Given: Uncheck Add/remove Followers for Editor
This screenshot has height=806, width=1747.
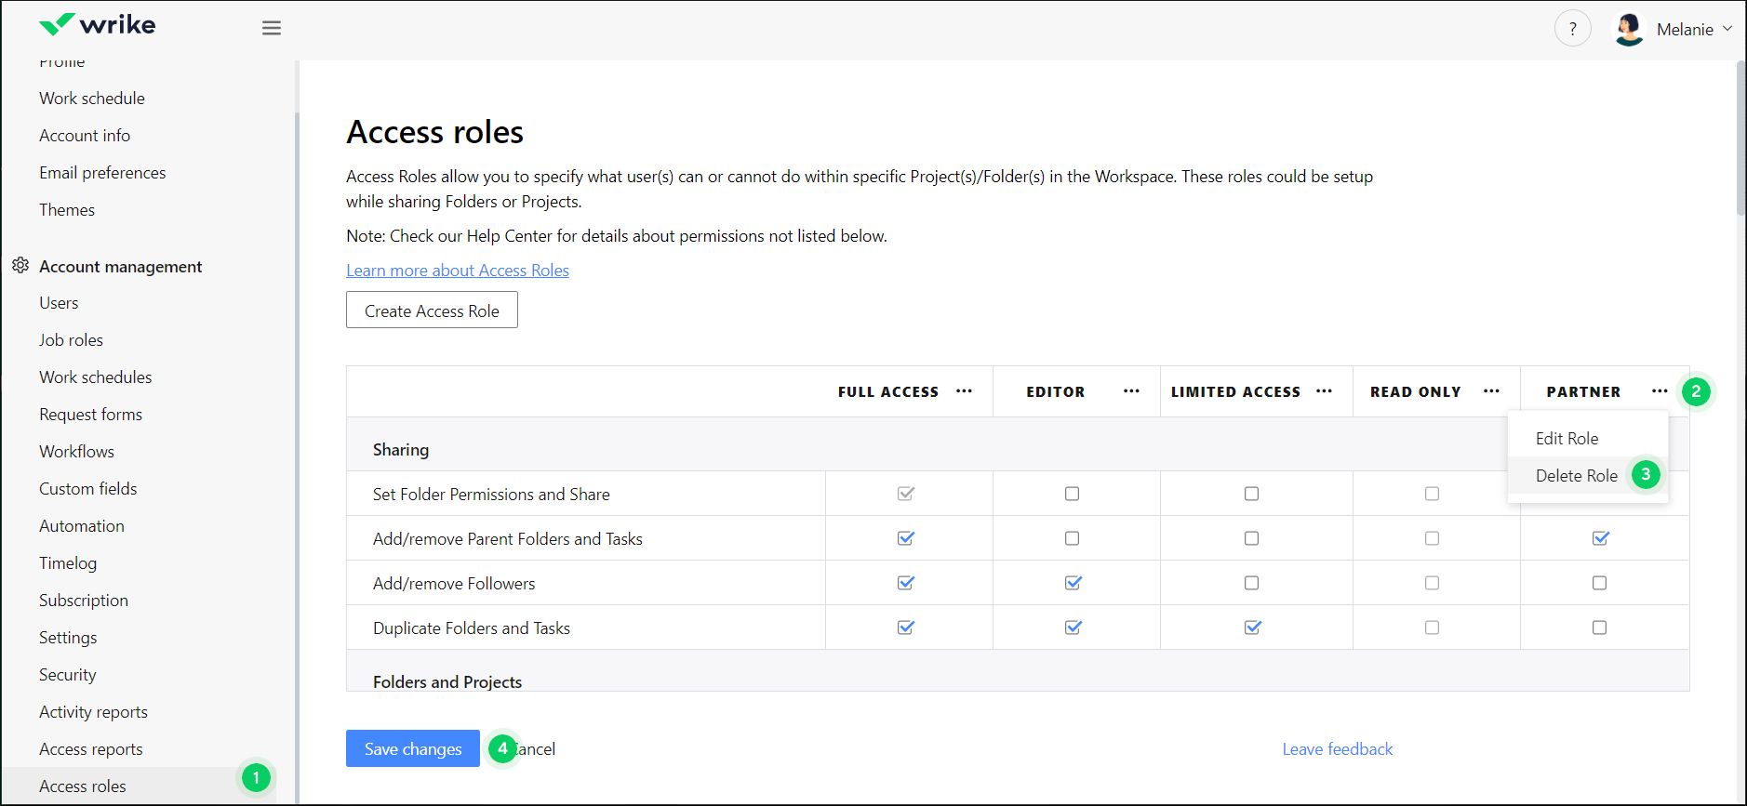Looking at the screenshot, I should 1073,583.
